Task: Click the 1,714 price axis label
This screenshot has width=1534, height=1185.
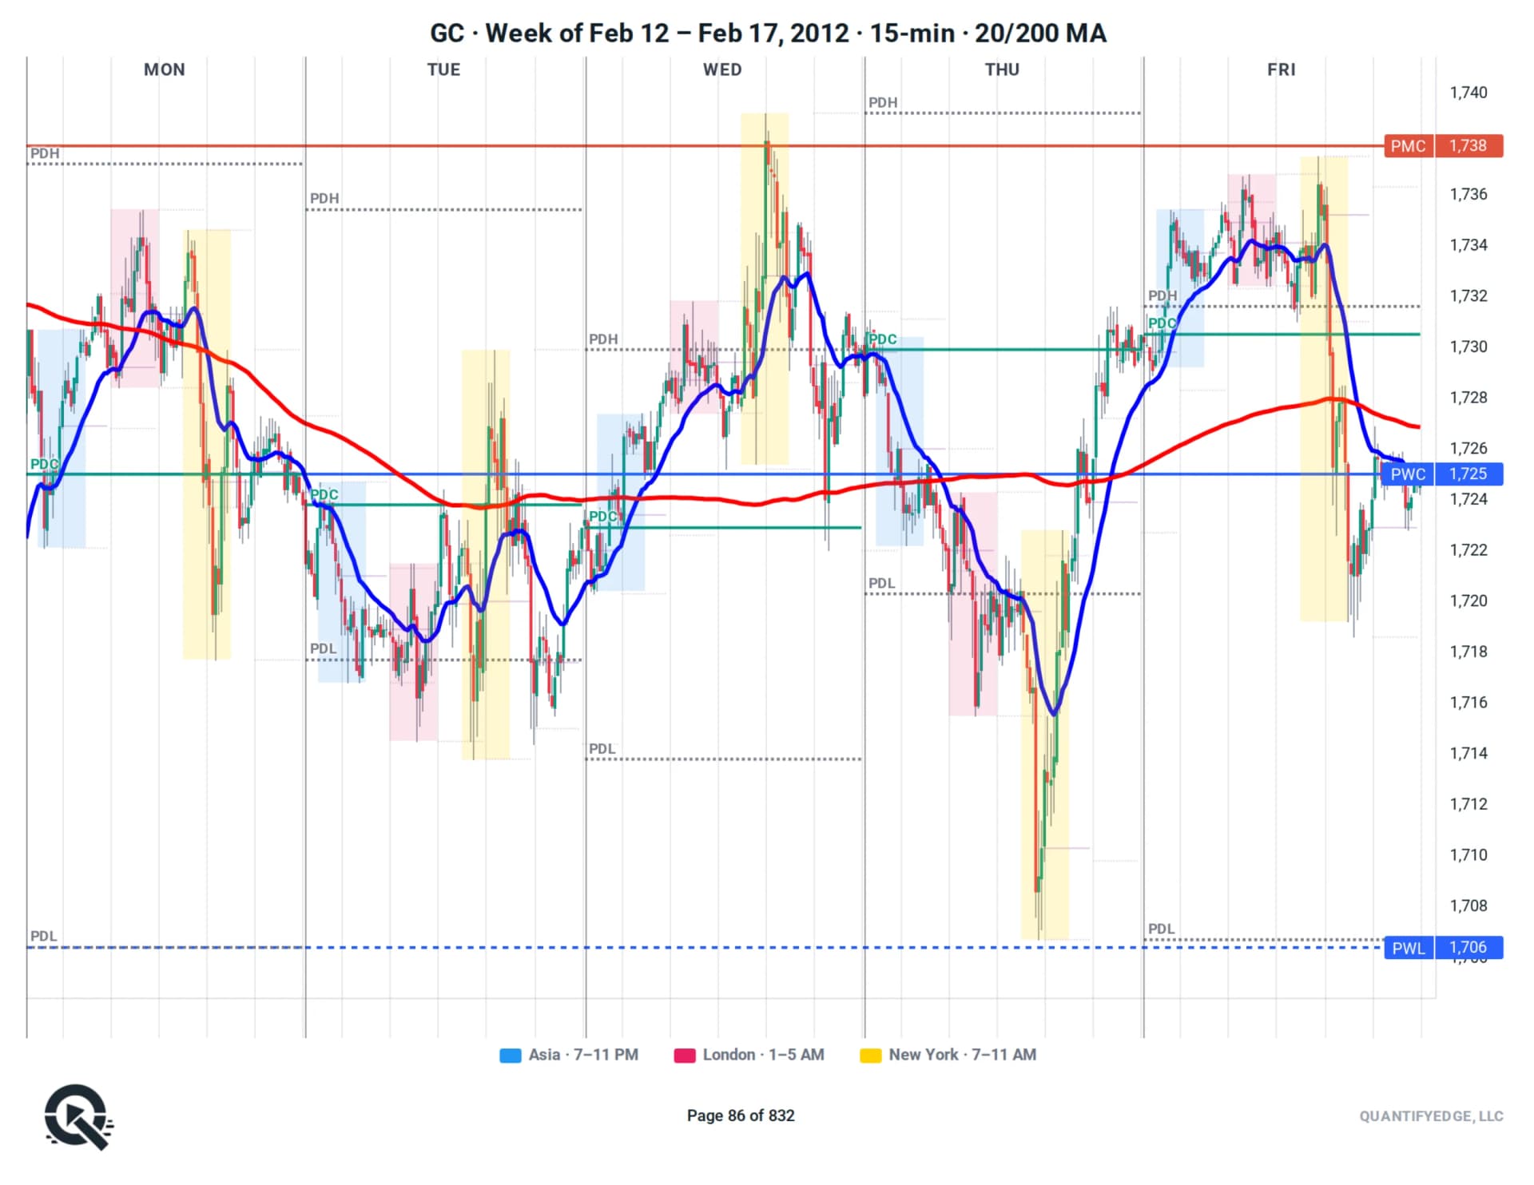Action: (1468, 753)
